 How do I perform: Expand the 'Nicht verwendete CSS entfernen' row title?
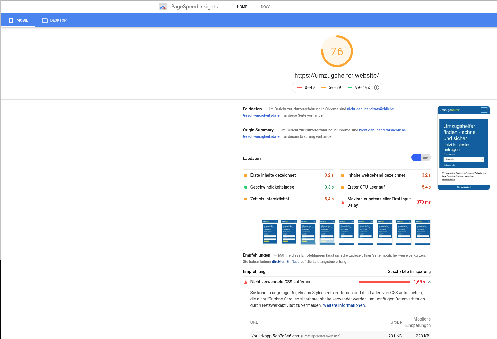pyautogui.click(x=281, y=282)
